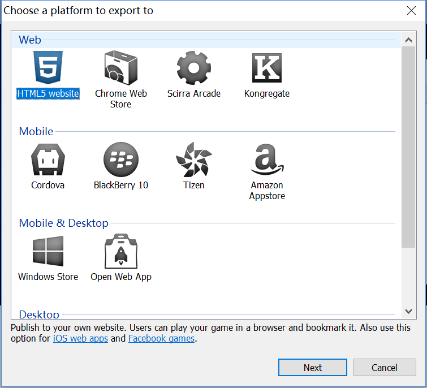Choose the Windows Store icon

[48, 251]
